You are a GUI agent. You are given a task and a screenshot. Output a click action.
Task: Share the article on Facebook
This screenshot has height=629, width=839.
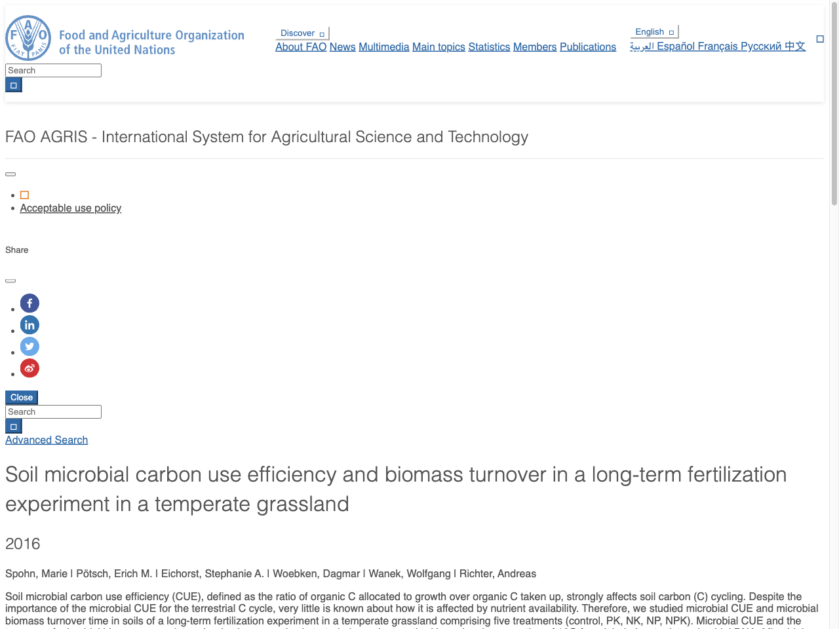(29, 303)
